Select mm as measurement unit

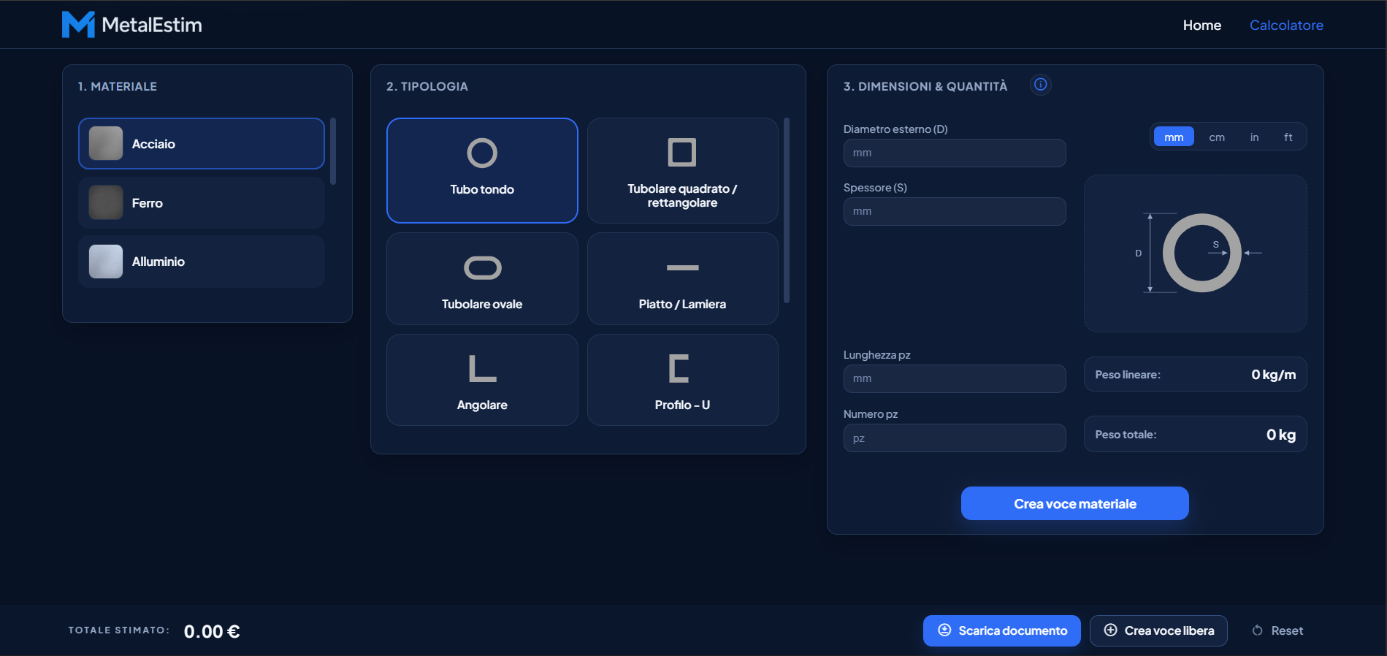click(1174, 137)
